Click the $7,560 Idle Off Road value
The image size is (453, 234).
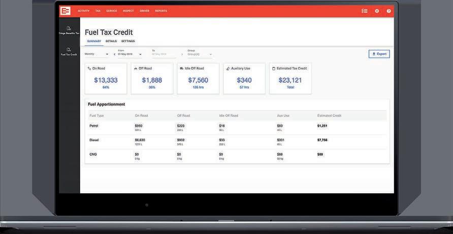click(x=198, y=80)
